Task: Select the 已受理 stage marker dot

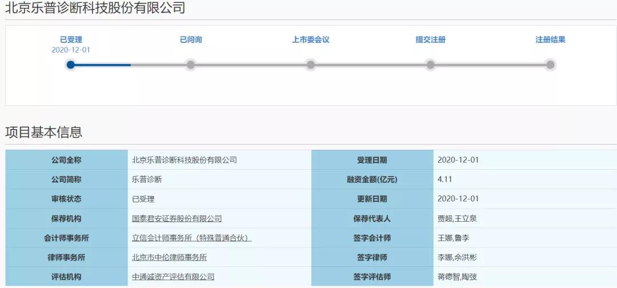Action: click(70, 65)
